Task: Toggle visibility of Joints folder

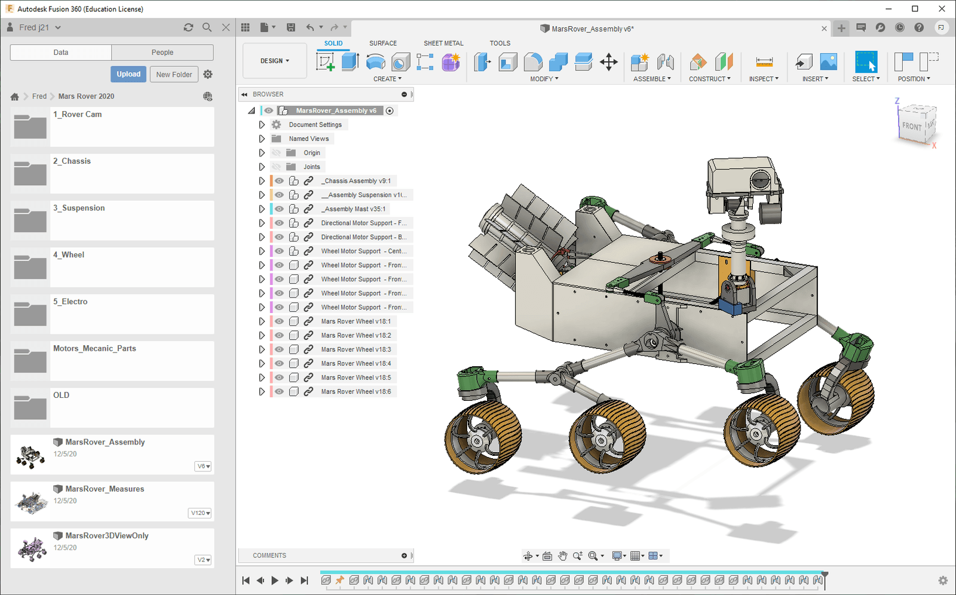Action: [276, 167]
